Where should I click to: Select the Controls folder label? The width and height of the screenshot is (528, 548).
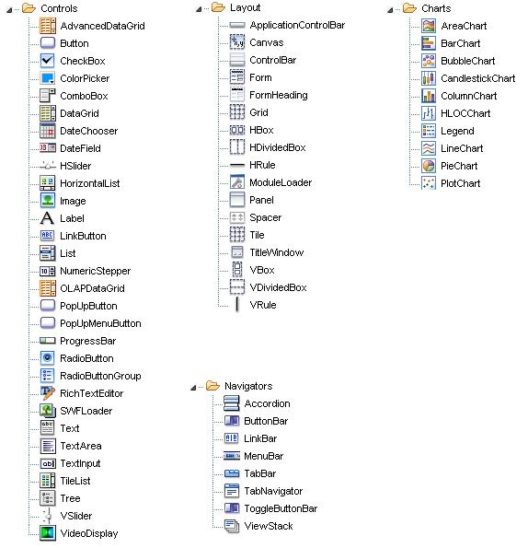tap(59, 8)
